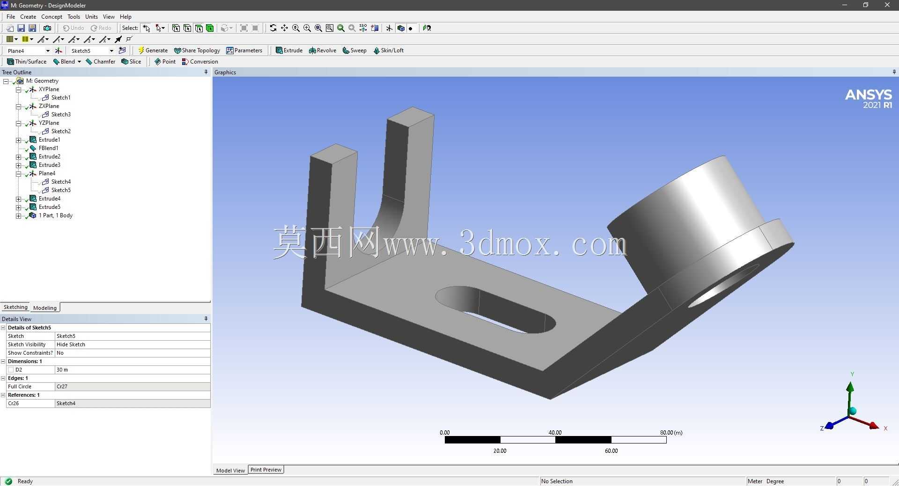The width and height of the screenshot is (899, 486).
Task: Open the Blend dropdown arrow
Action: (79, 62)
